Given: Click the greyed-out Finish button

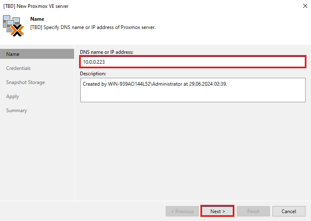Looking at the screenshot, I should [253, 211].
